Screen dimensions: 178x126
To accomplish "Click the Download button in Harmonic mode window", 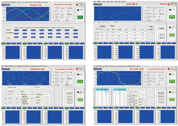I will click(x=161, y=93).
